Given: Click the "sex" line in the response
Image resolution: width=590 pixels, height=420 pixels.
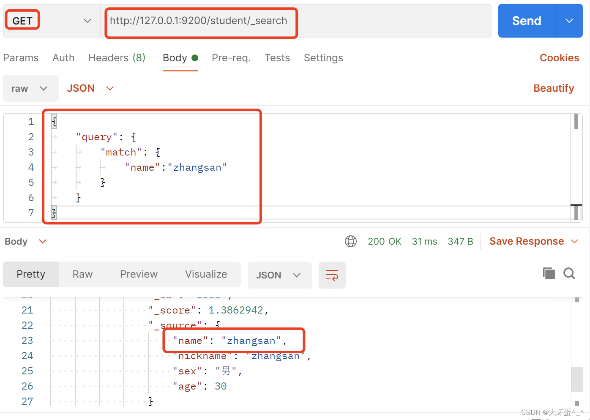Looking at the screenshot, I should tap(207, 371).
